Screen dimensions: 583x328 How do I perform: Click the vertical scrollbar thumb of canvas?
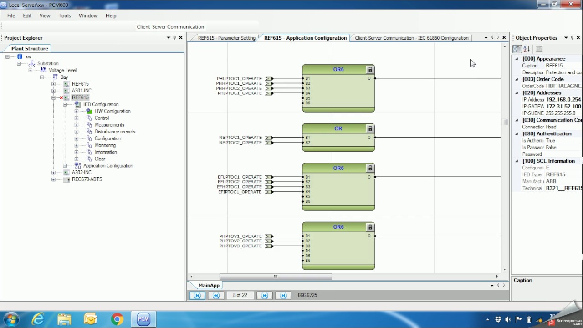click(x=504, y=122)
